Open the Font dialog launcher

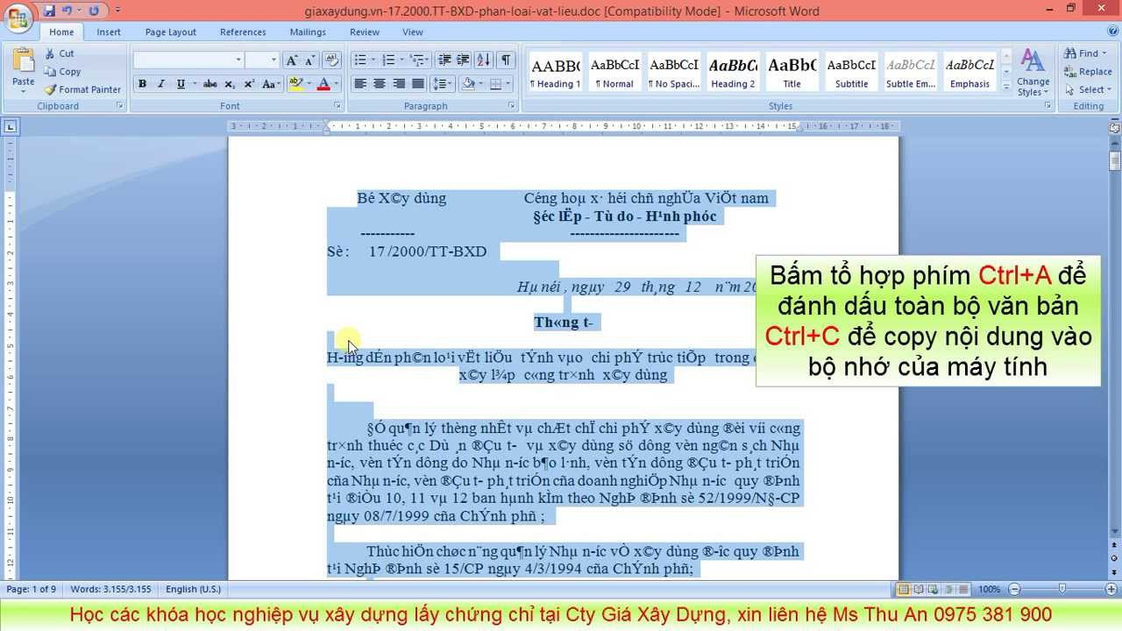[337, 106]
